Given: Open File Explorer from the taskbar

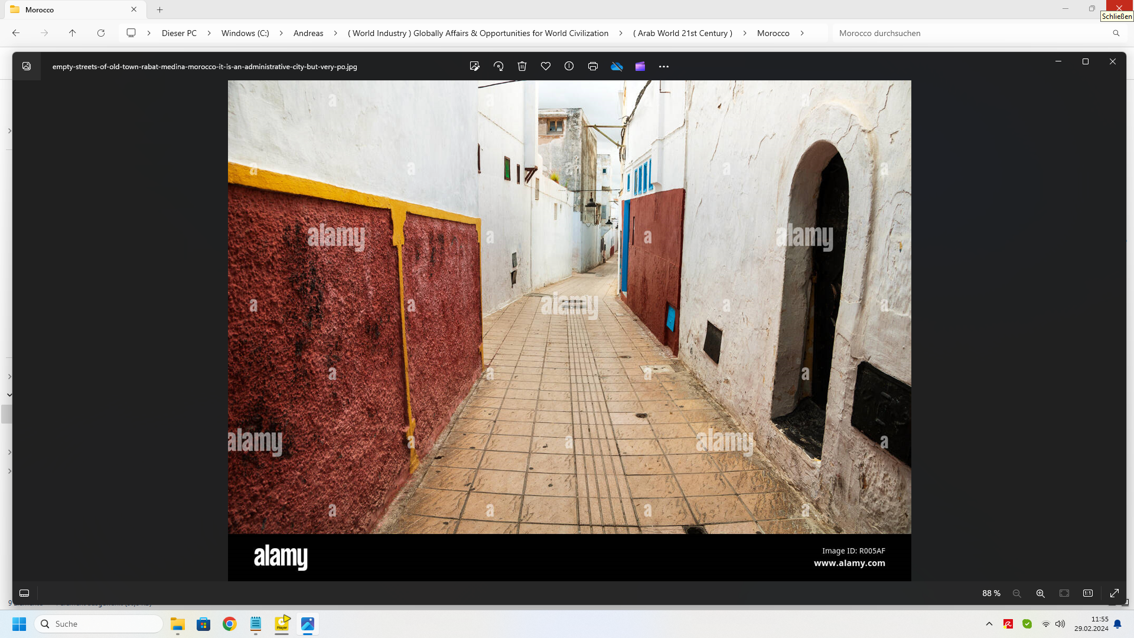Looking at the screenshot, I should (x=178, y=624).
